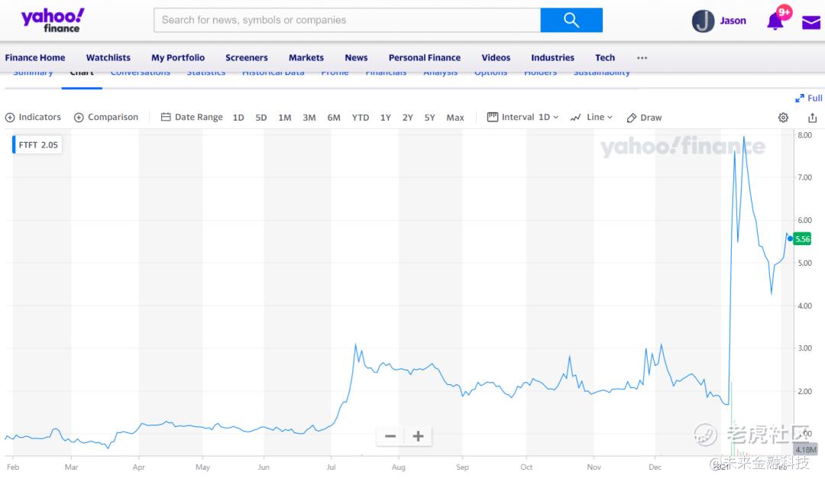Select the Max date range

(x=455, y=118)
